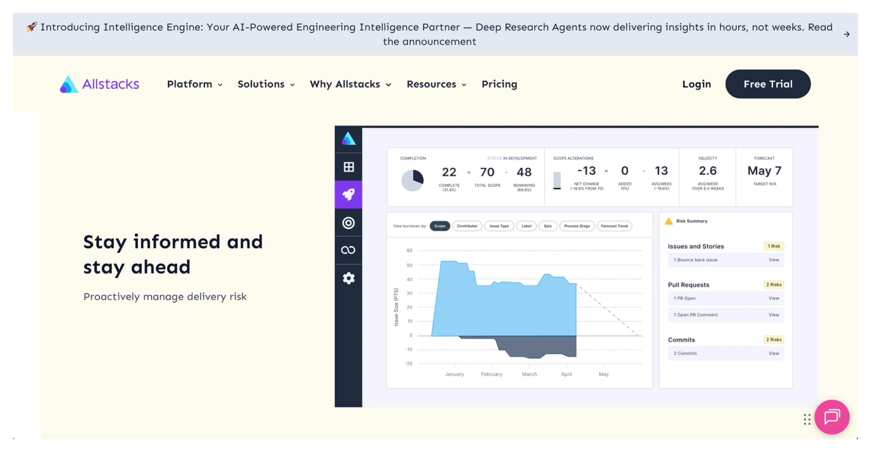This screenshot has height=454, width=871.
Task: Expand the Resources menu
Action: click(x=436, y=84)
